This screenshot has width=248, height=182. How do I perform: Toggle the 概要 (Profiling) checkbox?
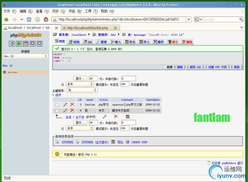tap(165, 67)
